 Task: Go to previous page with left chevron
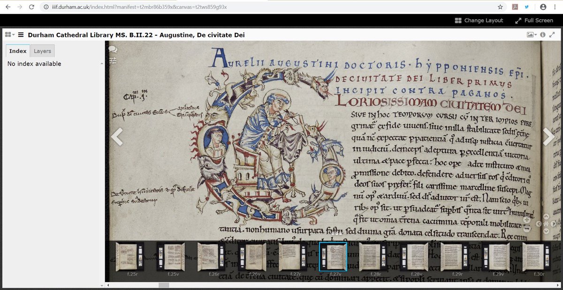117,136
